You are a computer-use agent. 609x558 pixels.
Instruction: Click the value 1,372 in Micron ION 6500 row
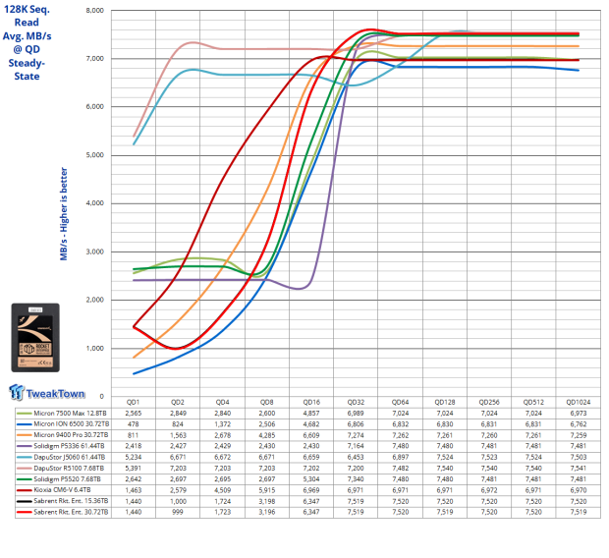pos(222,424)
